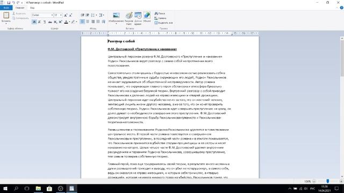Click the Find (Поиск) button
This screenshot has height=193, width=344.
click(160, 13)
